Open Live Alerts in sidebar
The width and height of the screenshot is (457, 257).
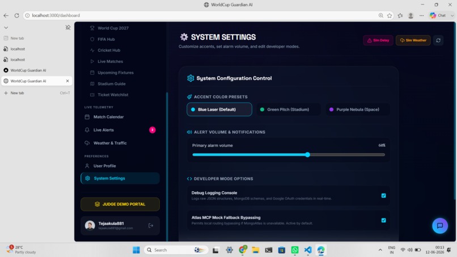tap(120, 130)
